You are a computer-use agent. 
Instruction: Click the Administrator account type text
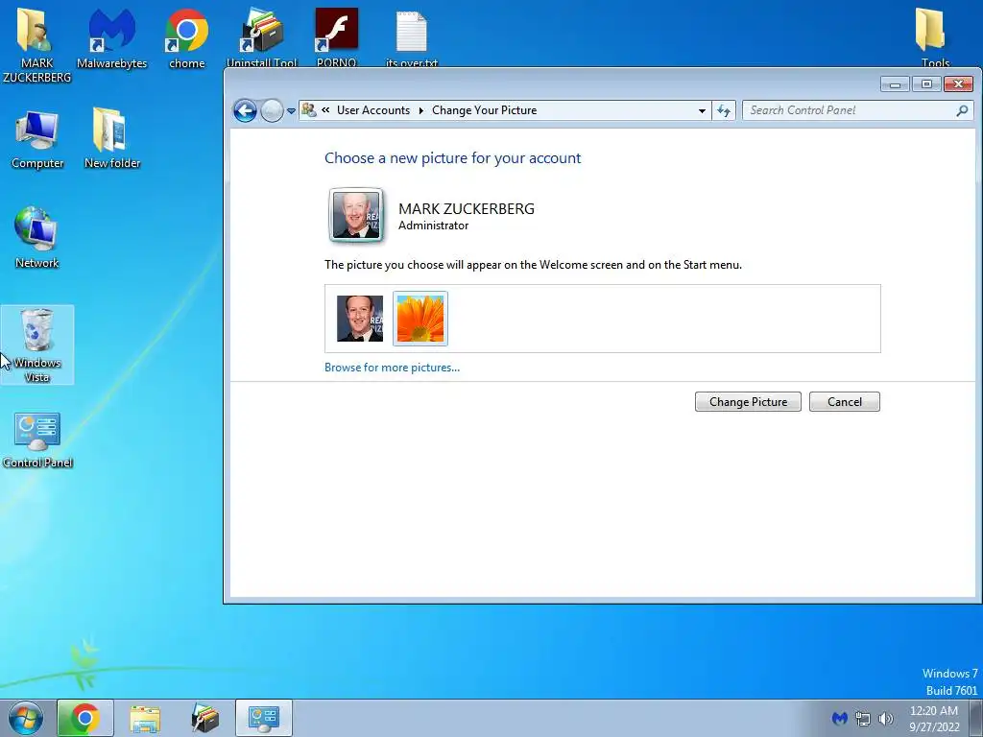433,226
